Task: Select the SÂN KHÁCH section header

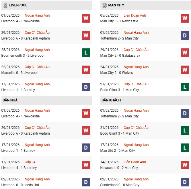Action: coord(111,100)
